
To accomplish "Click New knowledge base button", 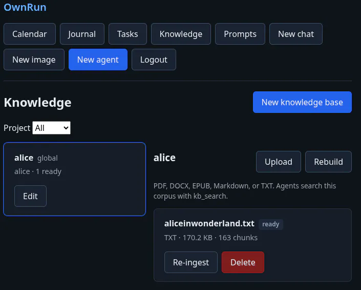I will click(x=302, y=102).
